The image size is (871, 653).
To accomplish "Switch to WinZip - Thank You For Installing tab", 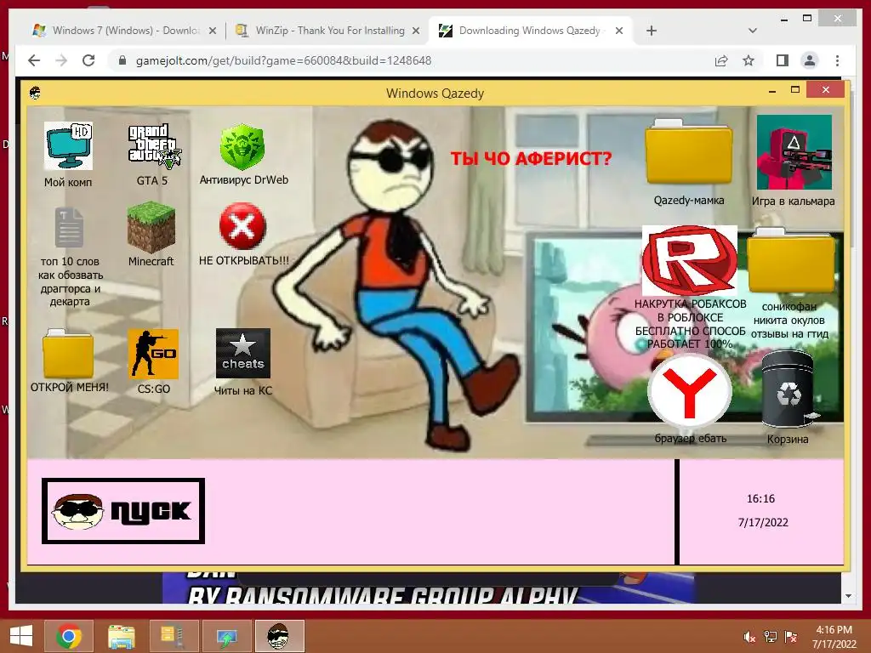I will (x=327, y=31).
